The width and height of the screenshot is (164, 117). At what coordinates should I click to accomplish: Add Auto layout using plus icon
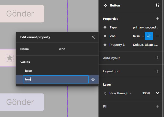157,58
